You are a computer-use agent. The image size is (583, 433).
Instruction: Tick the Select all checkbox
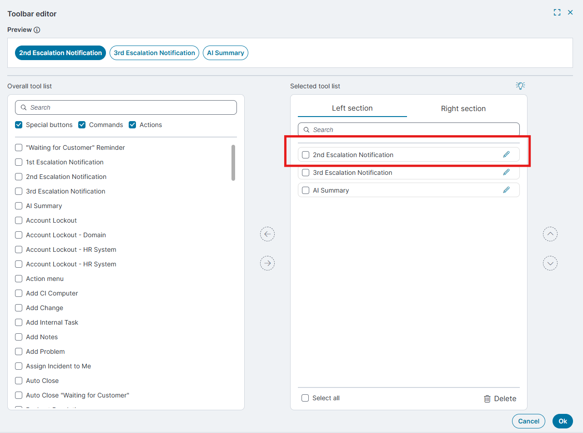click(x=305, y=398)
